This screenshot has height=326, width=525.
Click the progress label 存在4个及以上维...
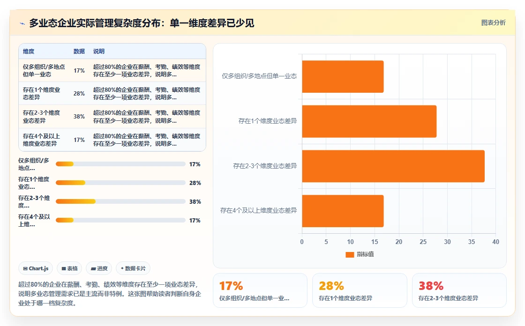34,221
